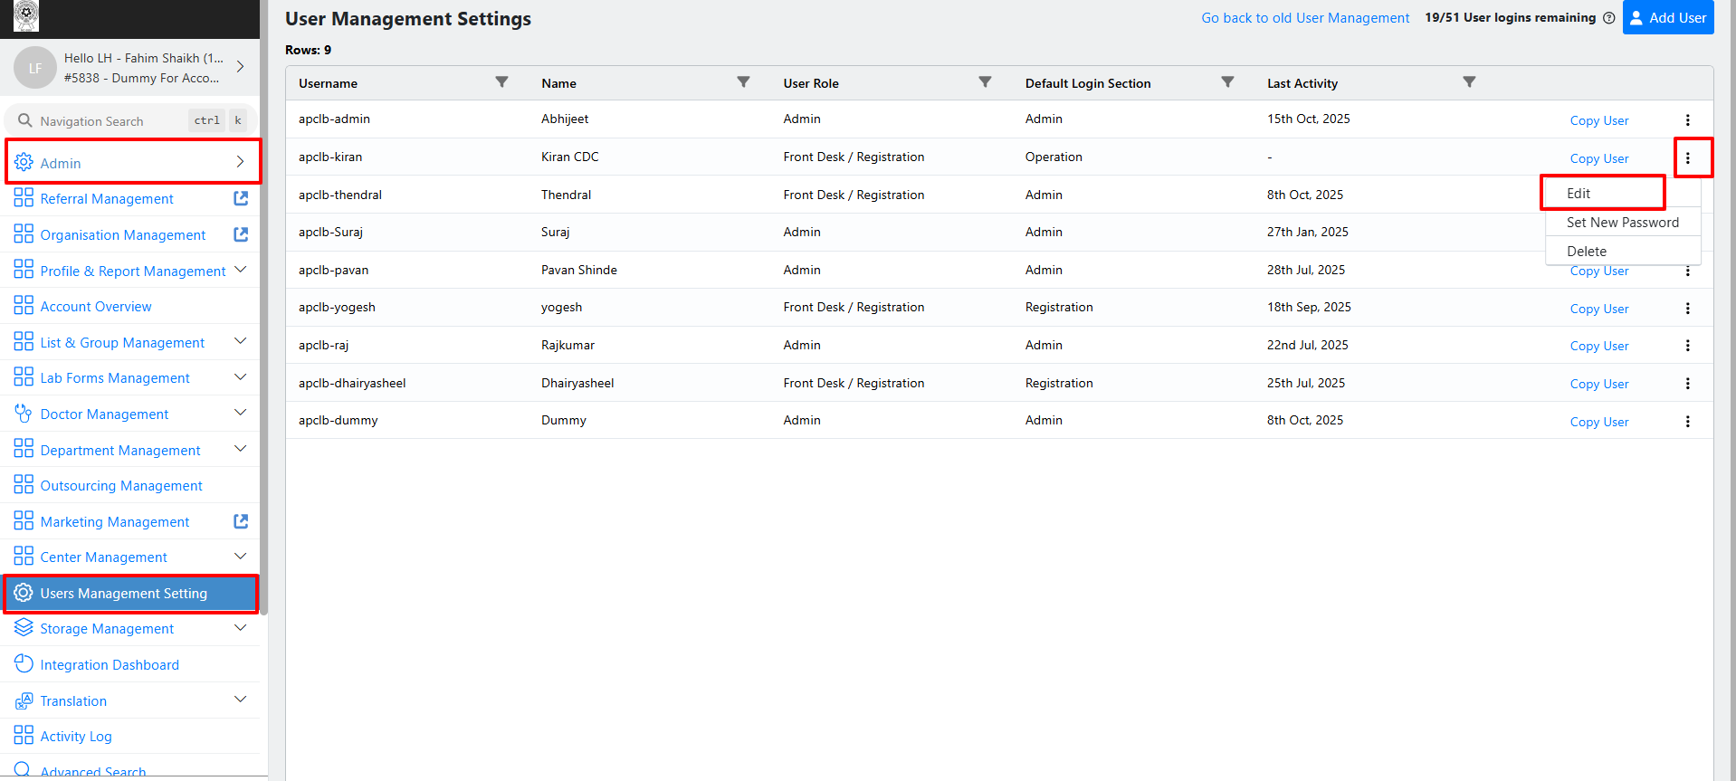Click the Add User button
The height and width of the screenshot is (781, 1736).
(1667, 18)
